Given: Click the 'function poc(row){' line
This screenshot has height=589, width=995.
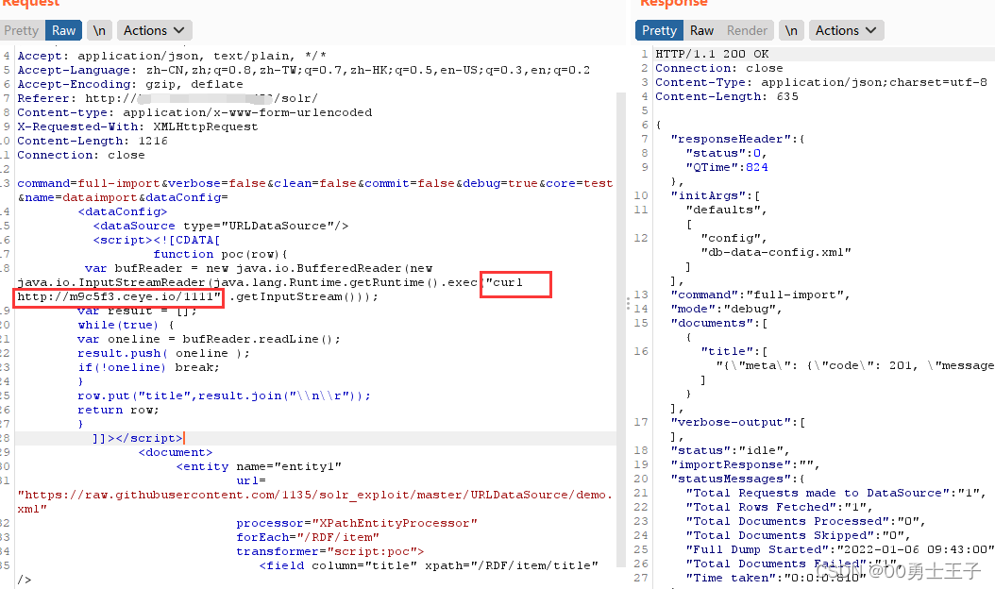Looking at the screenshot, I should coord(220,254).
